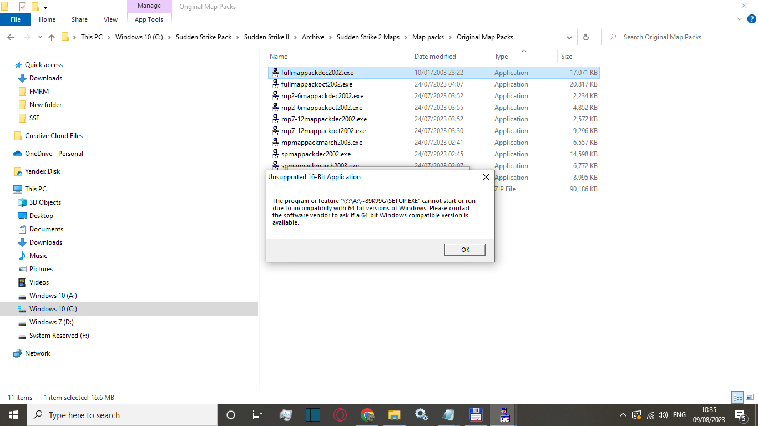
Task: Close the Unsupported 16-Bit Application dialog
Action: coord(486,177)
